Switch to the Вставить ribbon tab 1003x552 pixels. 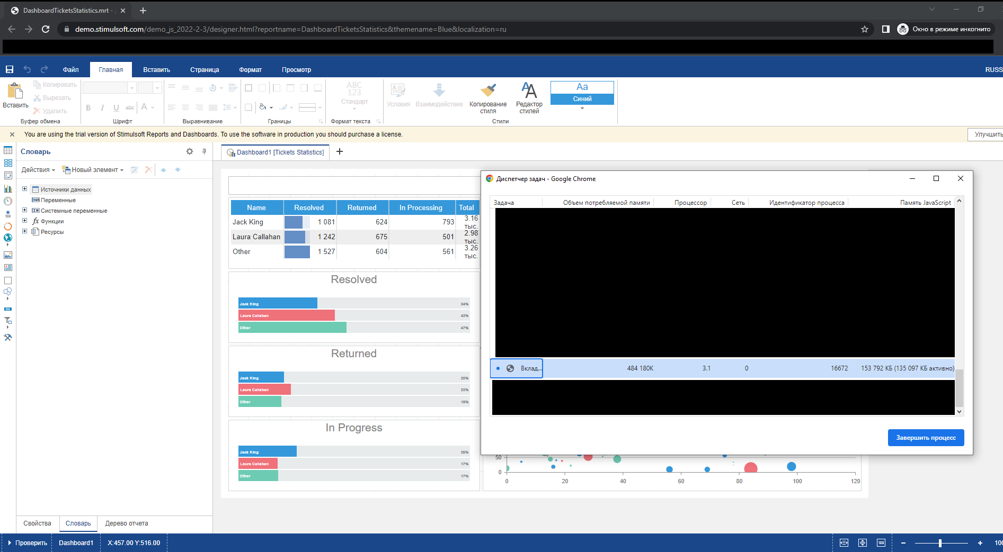click(156, 70)
